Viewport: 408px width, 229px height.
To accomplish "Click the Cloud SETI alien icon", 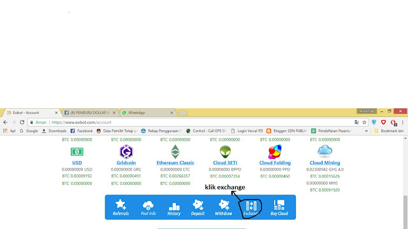I will tap(225, 151).
